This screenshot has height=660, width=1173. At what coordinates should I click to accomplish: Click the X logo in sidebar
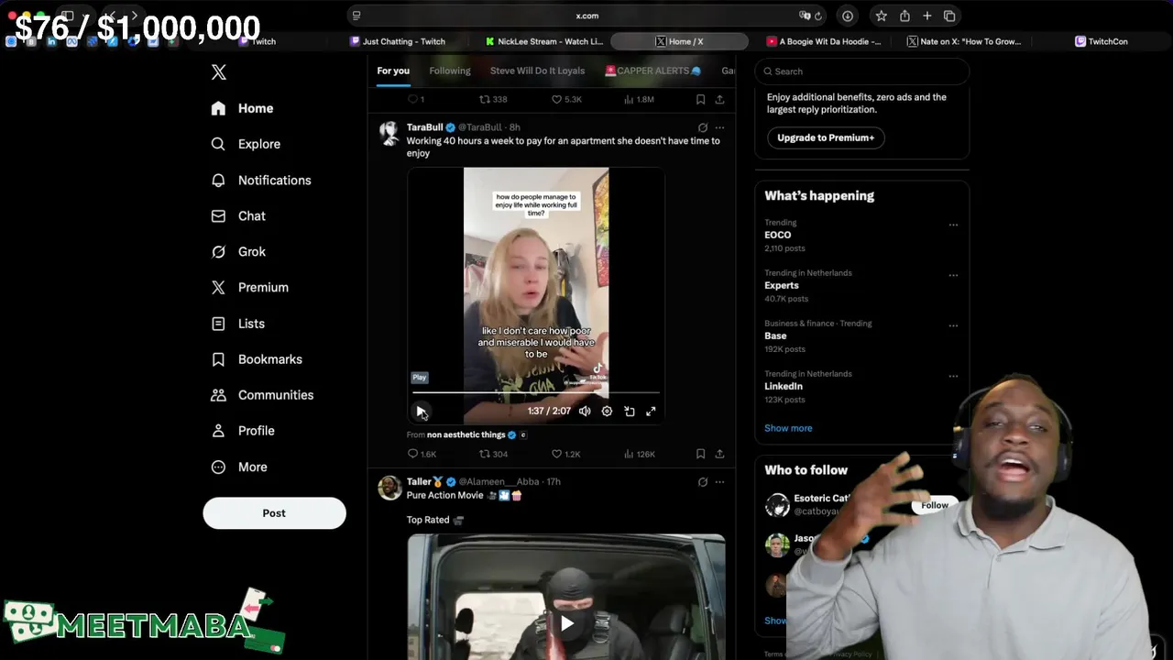coord(218,72)
